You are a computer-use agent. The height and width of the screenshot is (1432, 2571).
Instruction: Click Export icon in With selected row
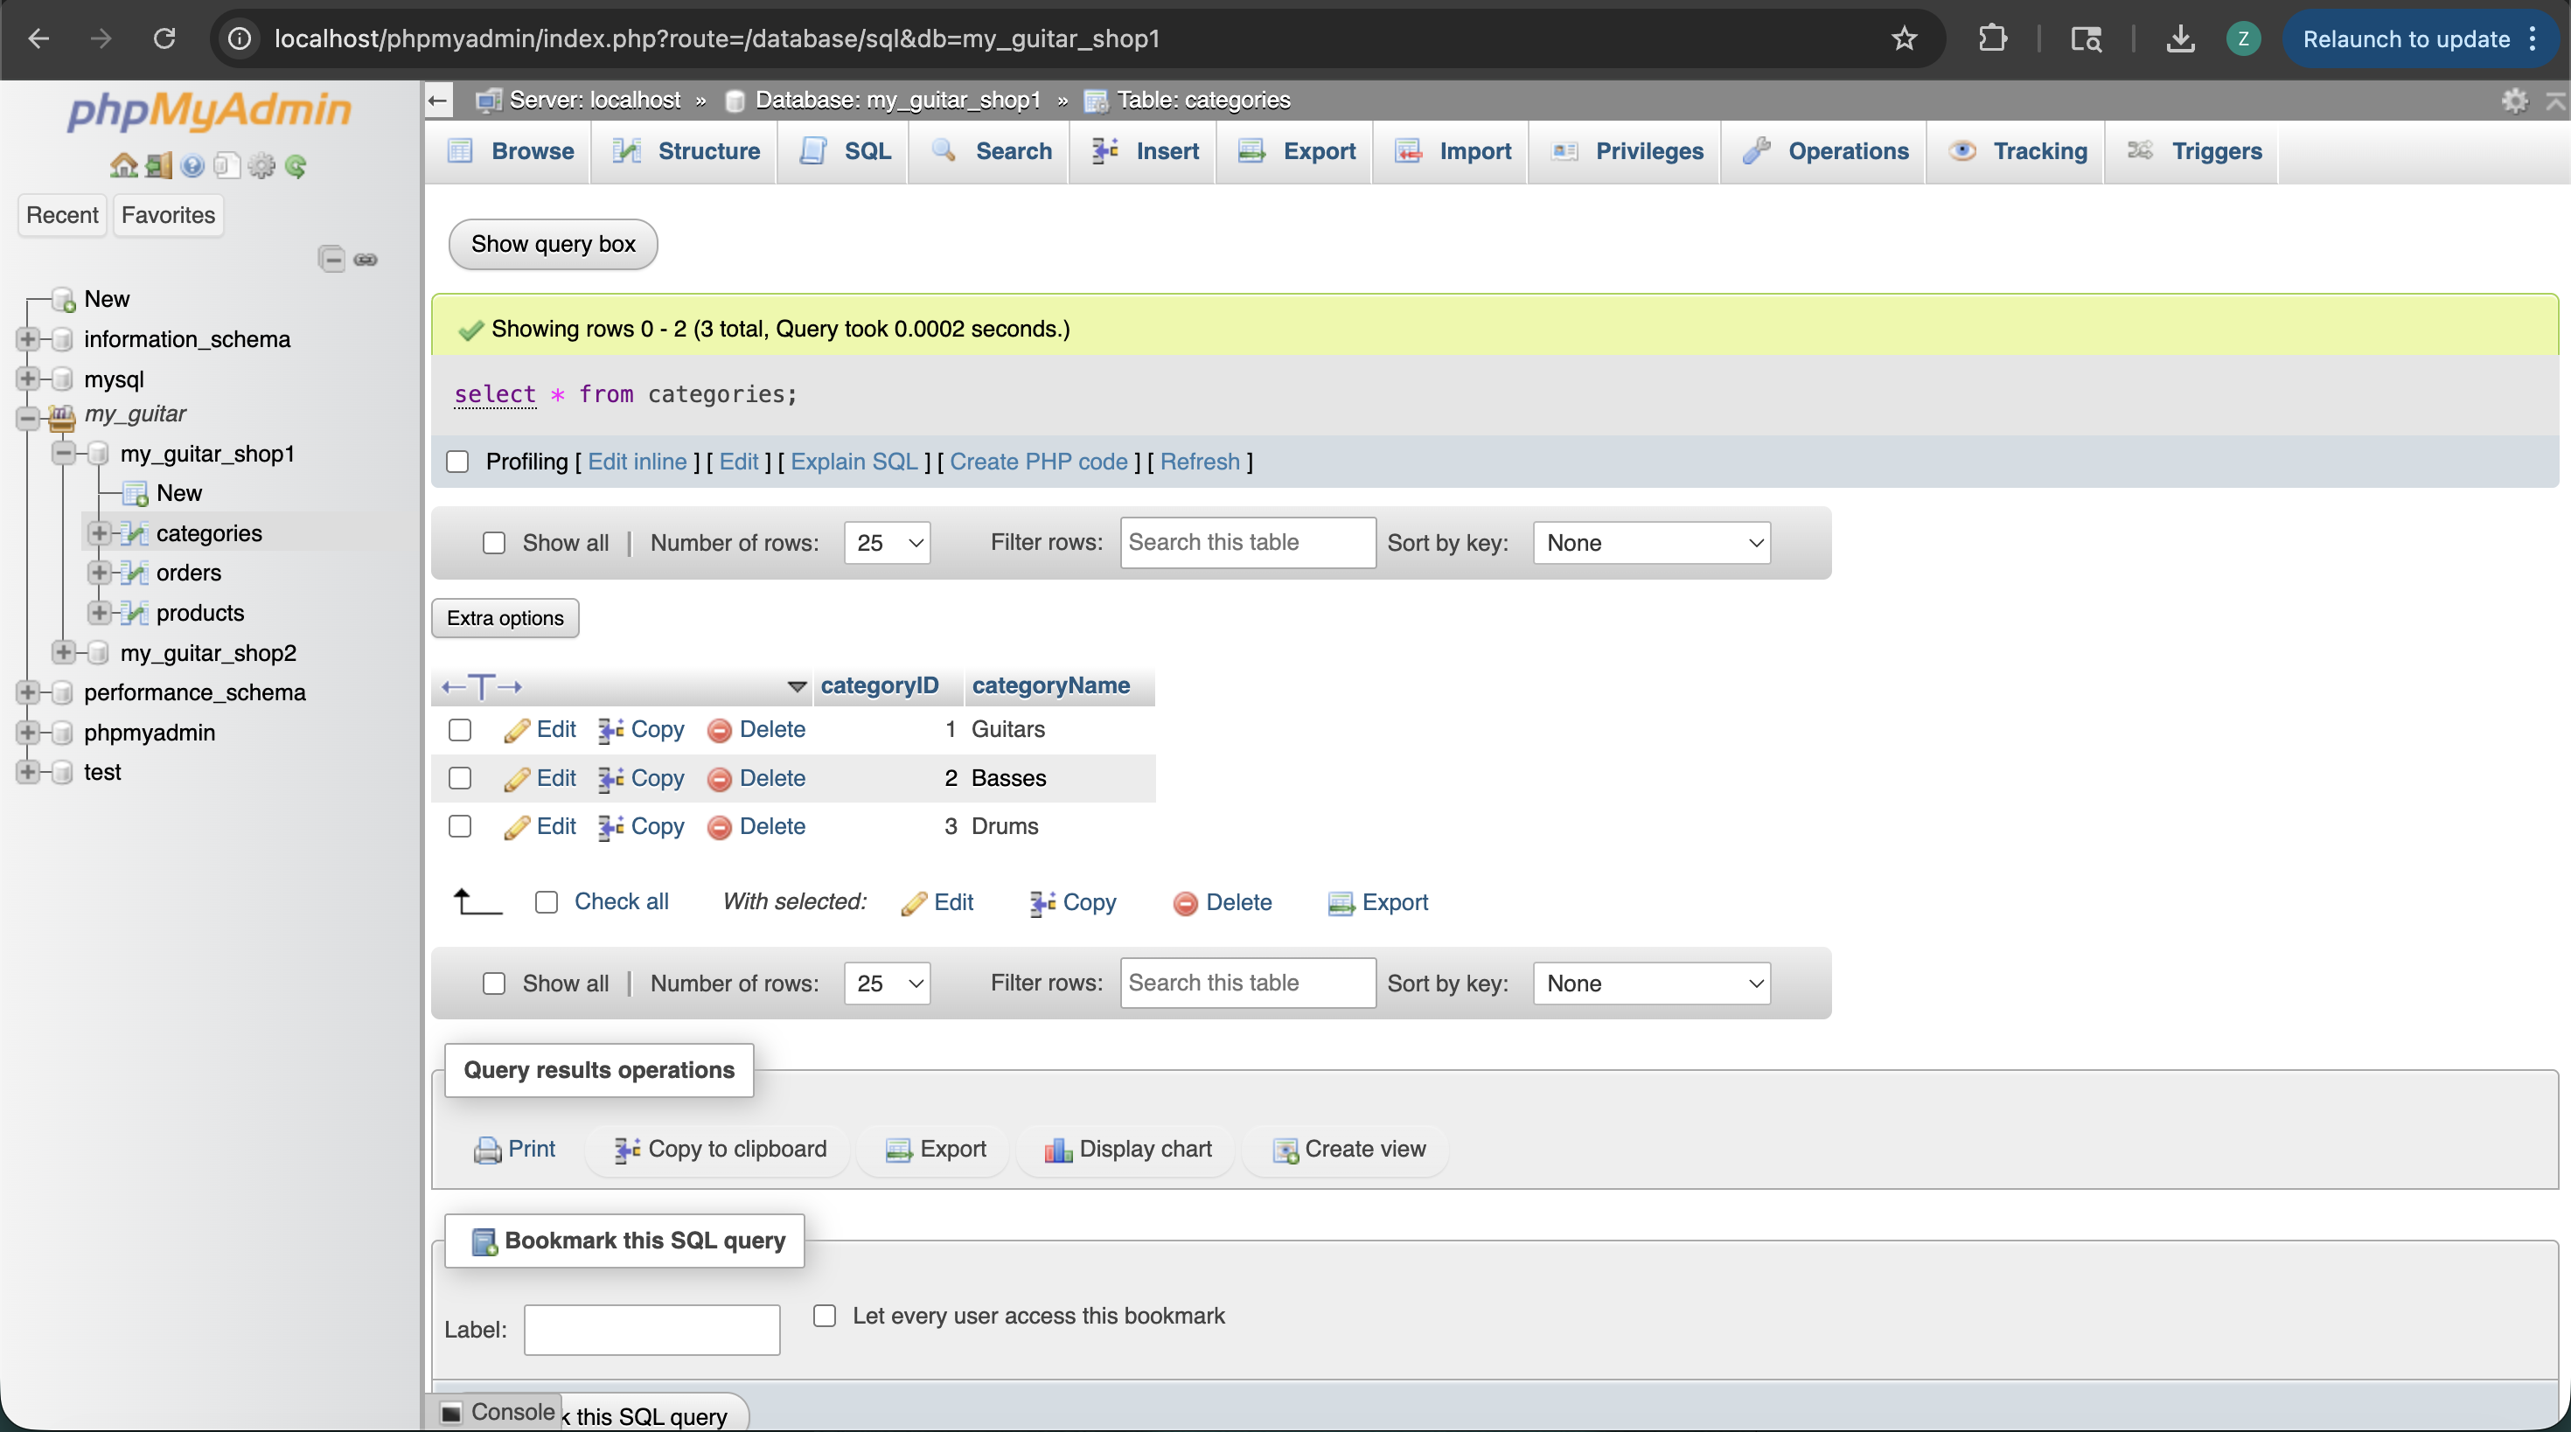1341,903
